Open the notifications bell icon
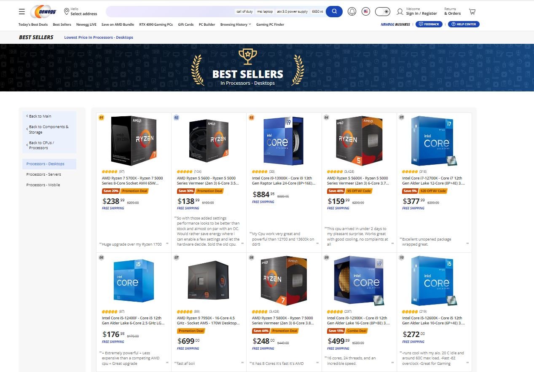Image resolution: width=534 pixels, height=372 pixels. (x=352, y=11)
